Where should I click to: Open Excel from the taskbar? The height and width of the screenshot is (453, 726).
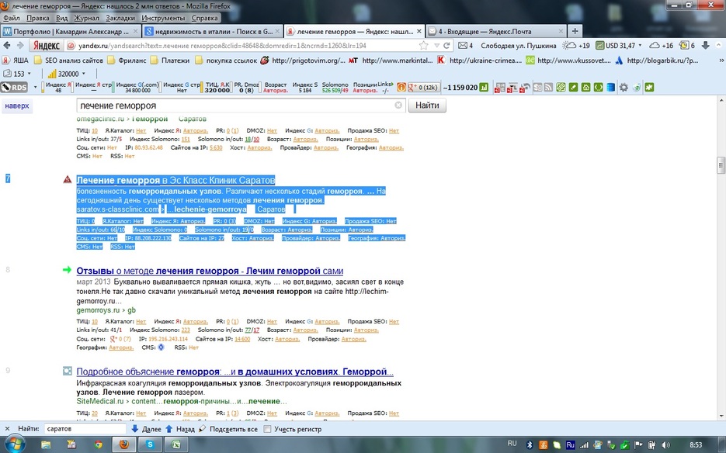[176, 444]
